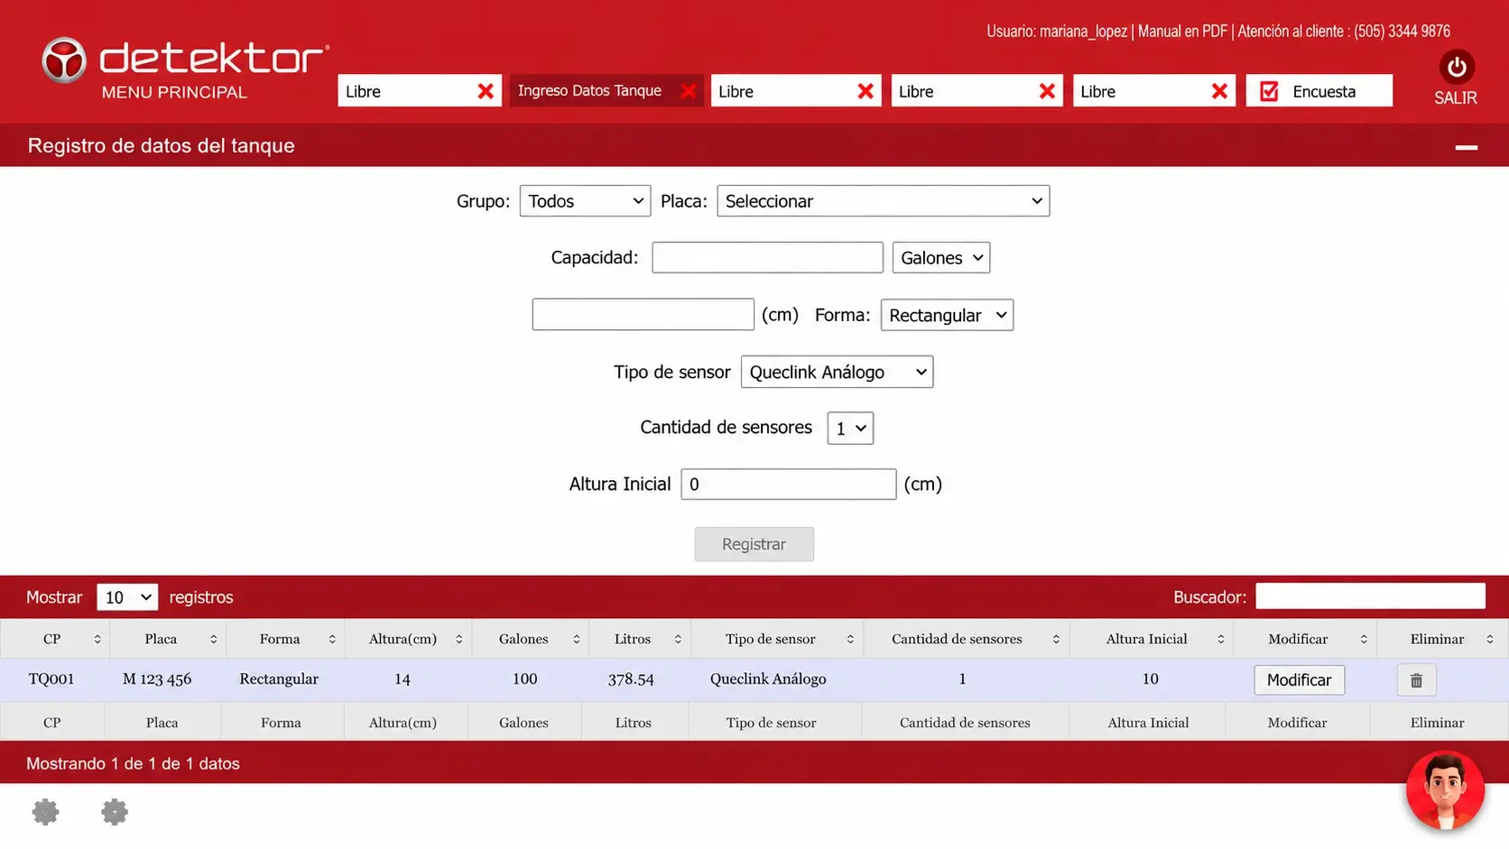Click the Registrar button

point(754,544)
